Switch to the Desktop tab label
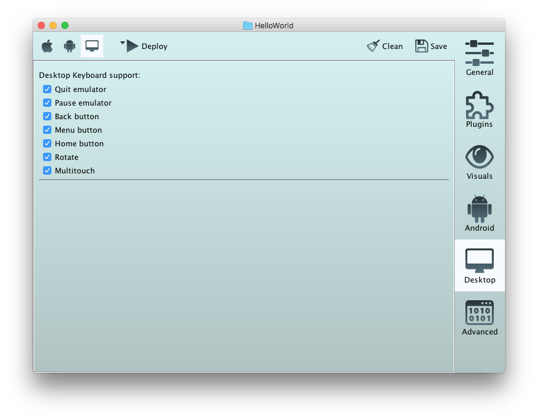Image resolution: width=538 pixels, height=420 pixels. pyautogui.click(x=480, y=280)
